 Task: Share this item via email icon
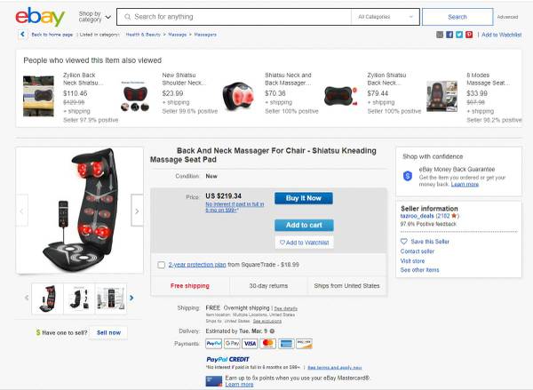440,35
